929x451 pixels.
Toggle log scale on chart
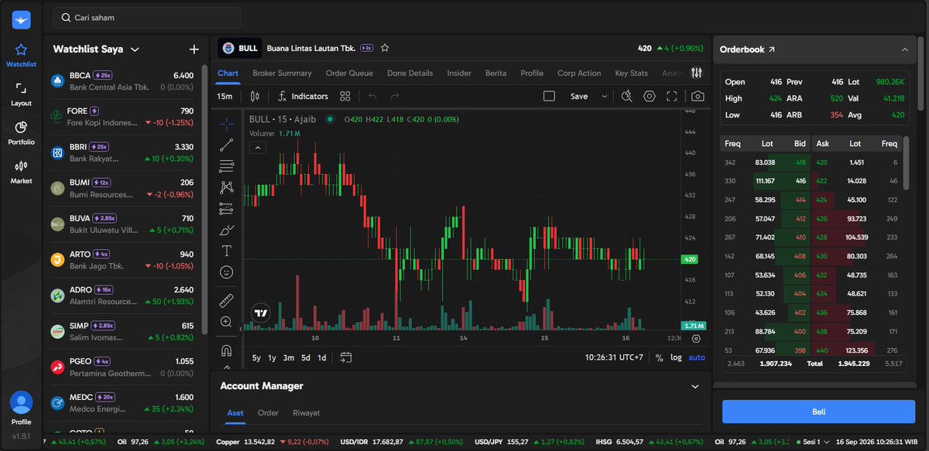pos(677,357)
